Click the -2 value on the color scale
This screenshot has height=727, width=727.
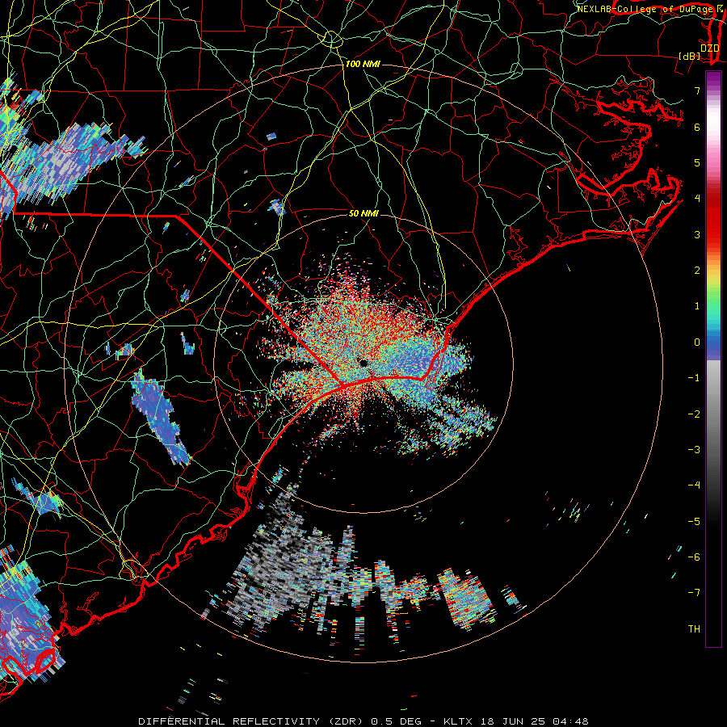tap(694, 414)
